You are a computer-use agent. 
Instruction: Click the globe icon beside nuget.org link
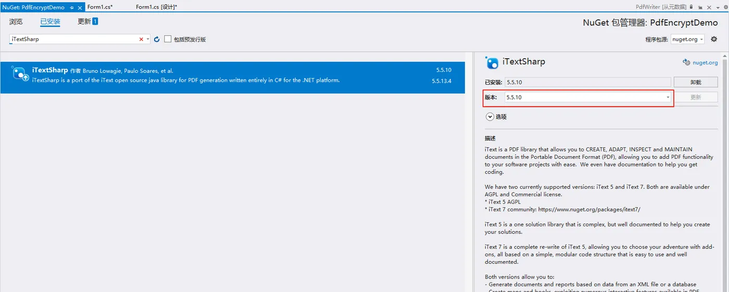click(686, 62)
